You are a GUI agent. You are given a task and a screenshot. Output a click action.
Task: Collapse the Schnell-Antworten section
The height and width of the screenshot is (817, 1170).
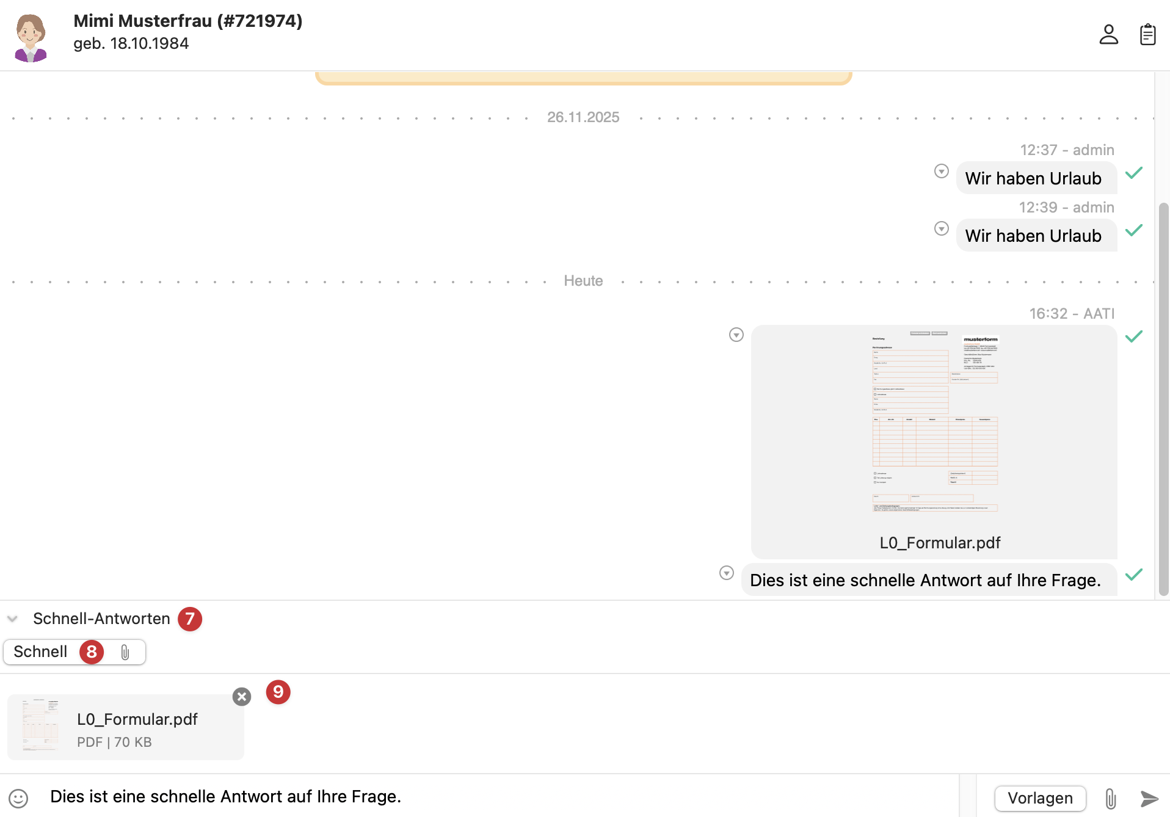[x=12, y=619]
